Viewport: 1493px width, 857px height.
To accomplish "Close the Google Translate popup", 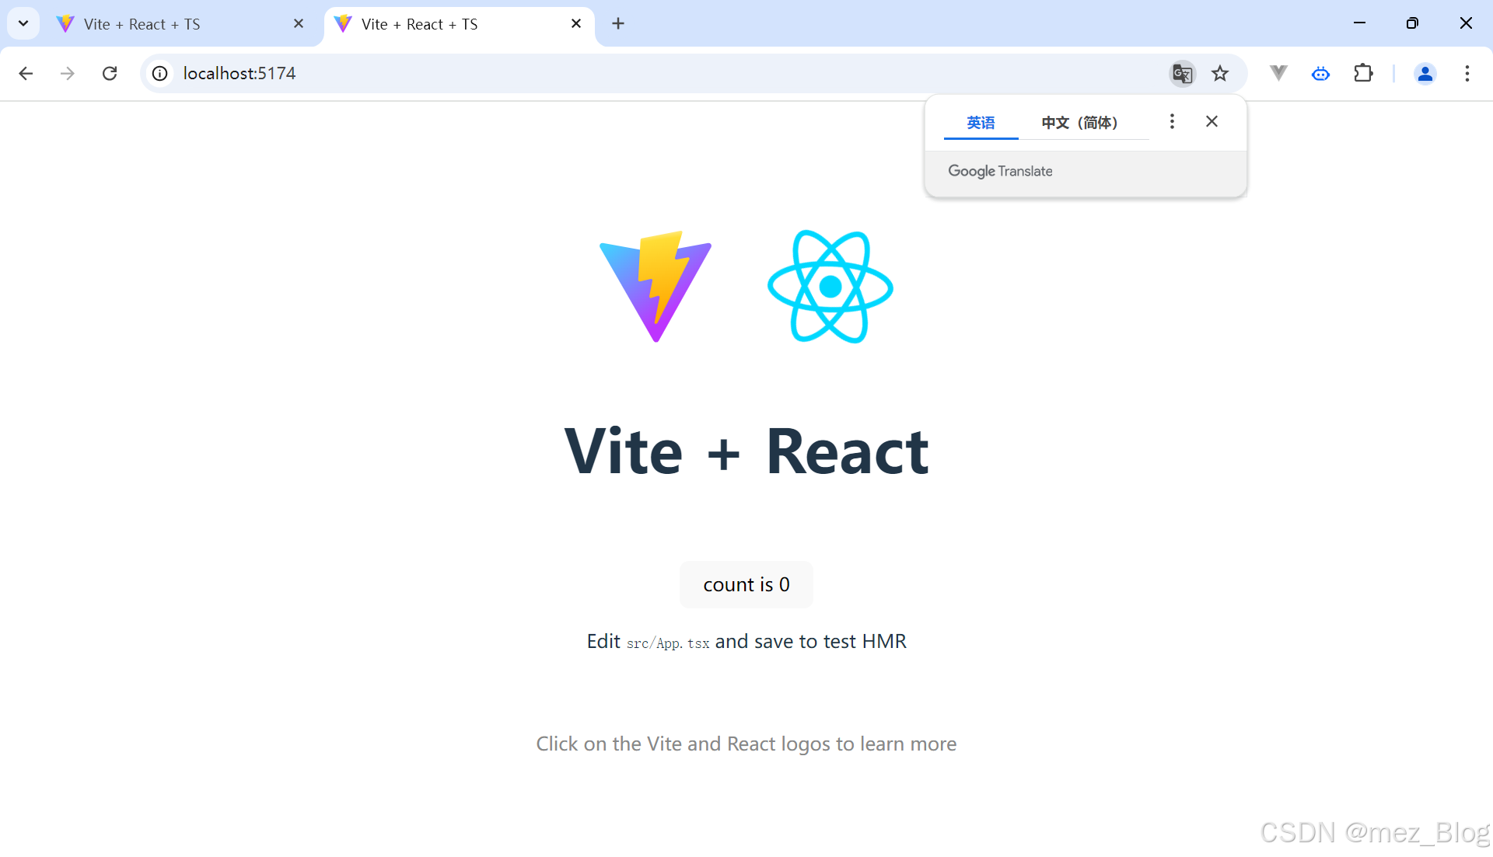I will point(1212,121).
